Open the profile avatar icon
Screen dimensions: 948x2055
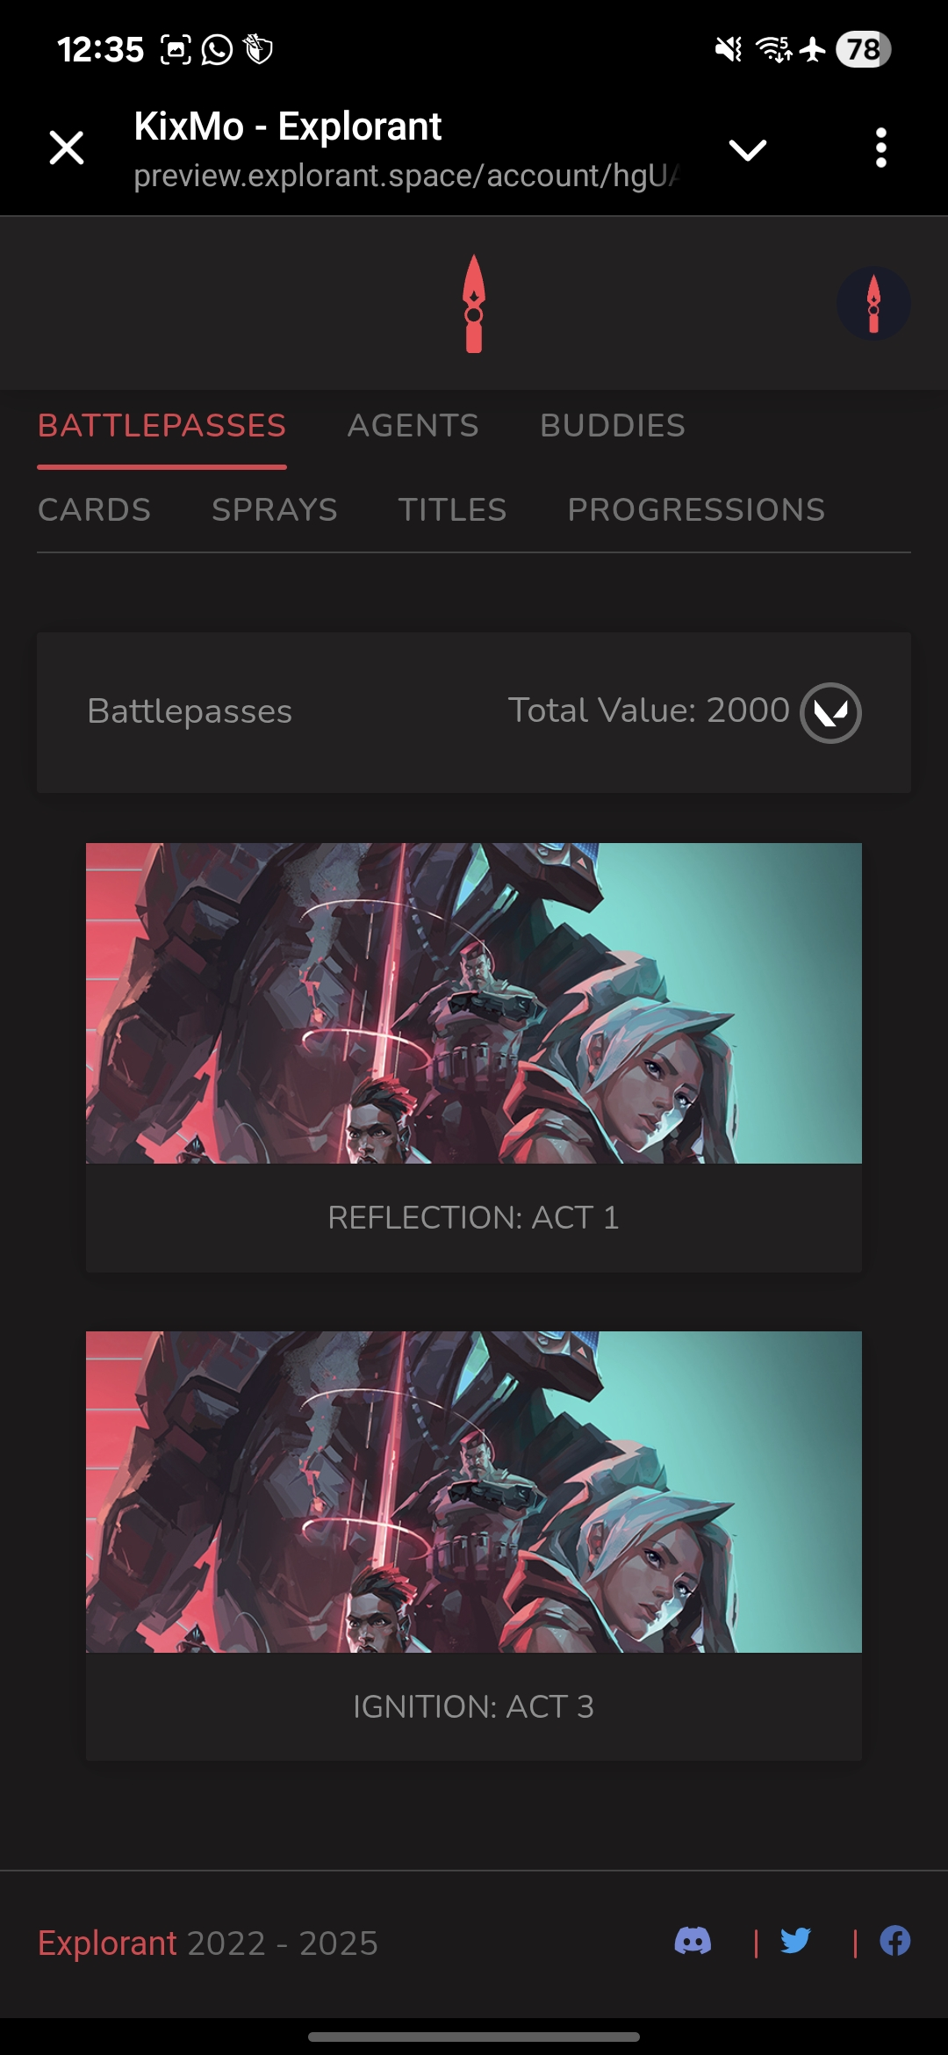(873, 304)
